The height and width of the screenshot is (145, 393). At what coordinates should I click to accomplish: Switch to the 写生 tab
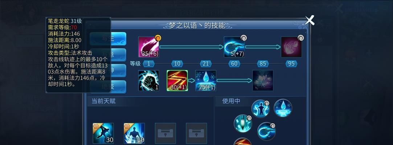108,38
